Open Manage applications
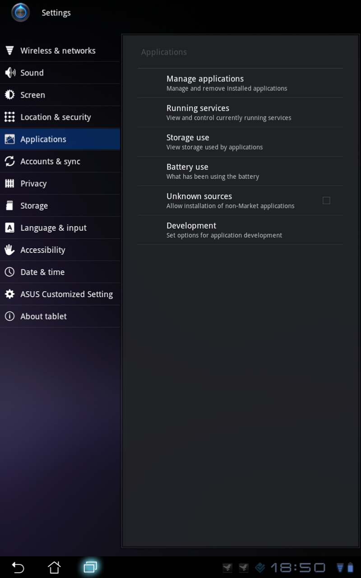Viewport: 361px width, 578px height. point(240,83)
